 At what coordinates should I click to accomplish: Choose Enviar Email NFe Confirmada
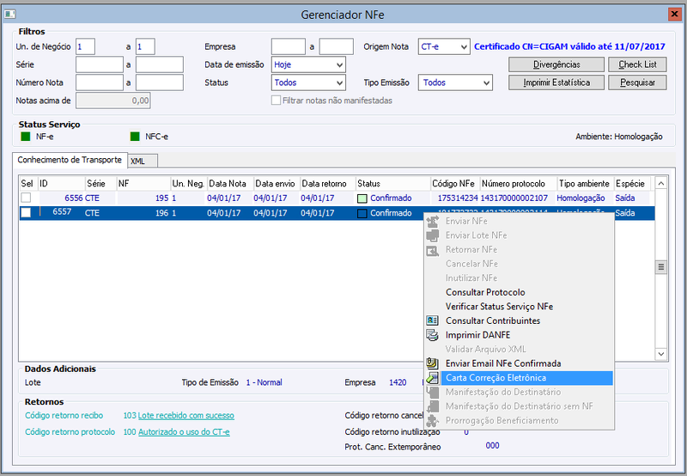click(x=503, y=363)
